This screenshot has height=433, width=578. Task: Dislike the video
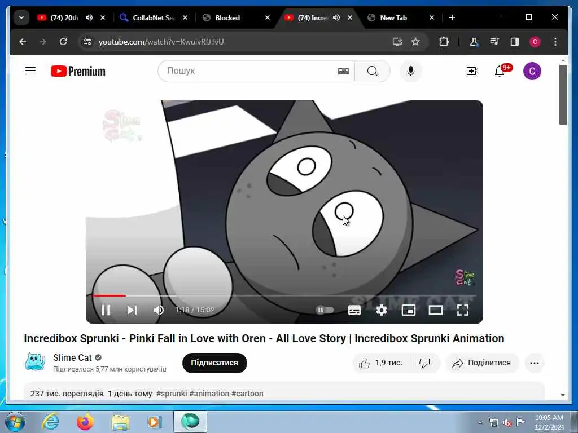[424, 363]
